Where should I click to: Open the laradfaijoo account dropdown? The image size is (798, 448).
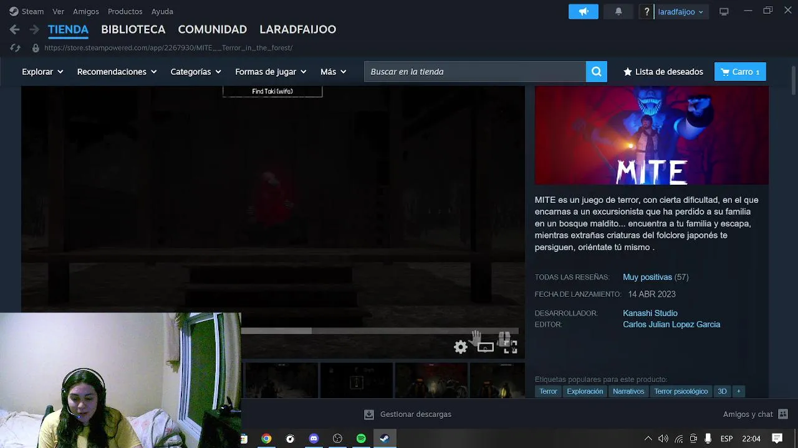point(681,11)
